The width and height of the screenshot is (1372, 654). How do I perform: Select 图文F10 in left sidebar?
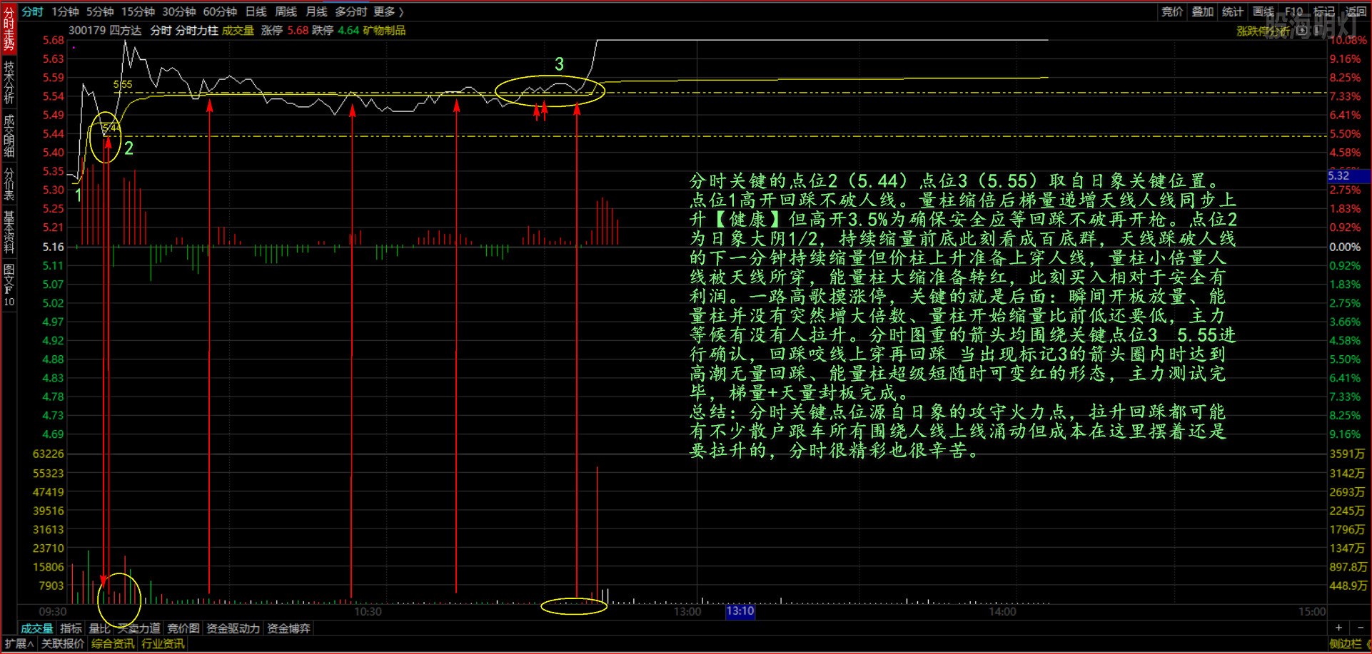[9, 285]
